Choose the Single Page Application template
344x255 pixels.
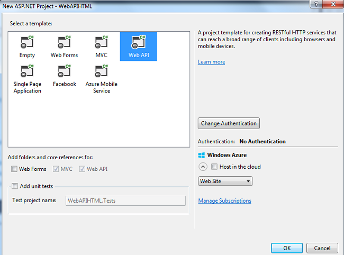pos(27,79)
